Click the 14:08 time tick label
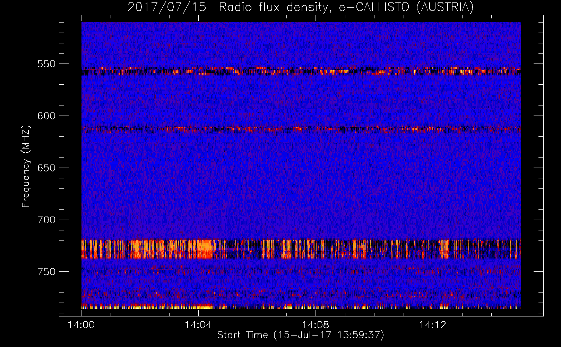The image size is (561, 347). [x=316, y=325]
